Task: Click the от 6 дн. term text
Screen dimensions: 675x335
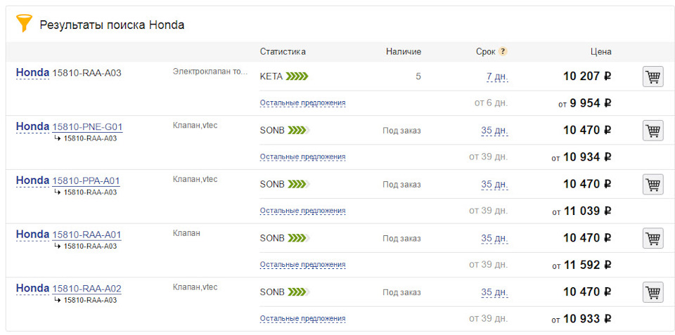Action: (x=491, y=103)
